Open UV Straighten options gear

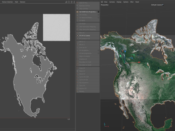click(98, 50)
